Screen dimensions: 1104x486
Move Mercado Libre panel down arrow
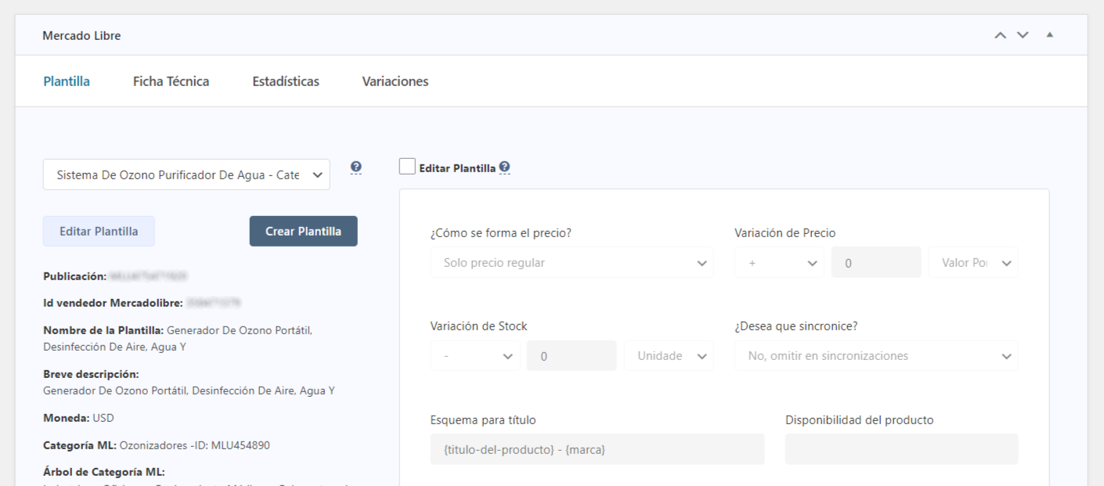click(1023, 35)
